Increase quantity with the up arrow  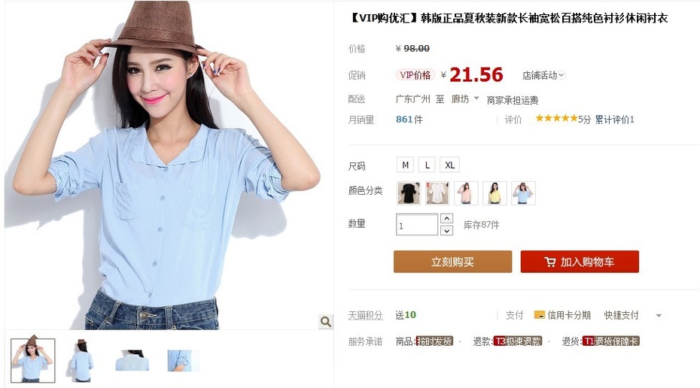[x=447, y=219]
